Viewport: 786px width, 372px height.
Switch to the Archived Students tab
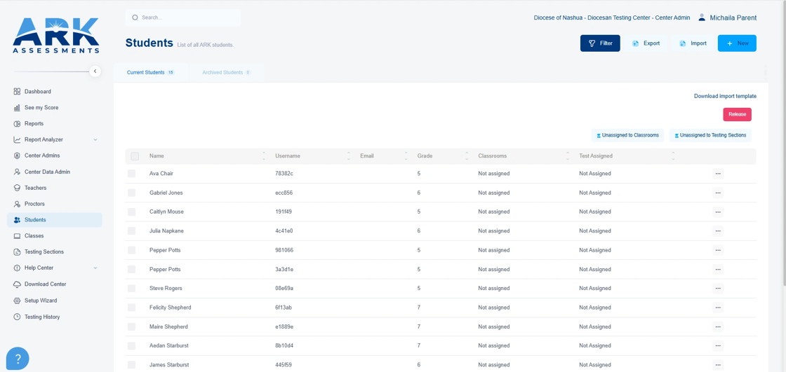click(x=226, y=73)
